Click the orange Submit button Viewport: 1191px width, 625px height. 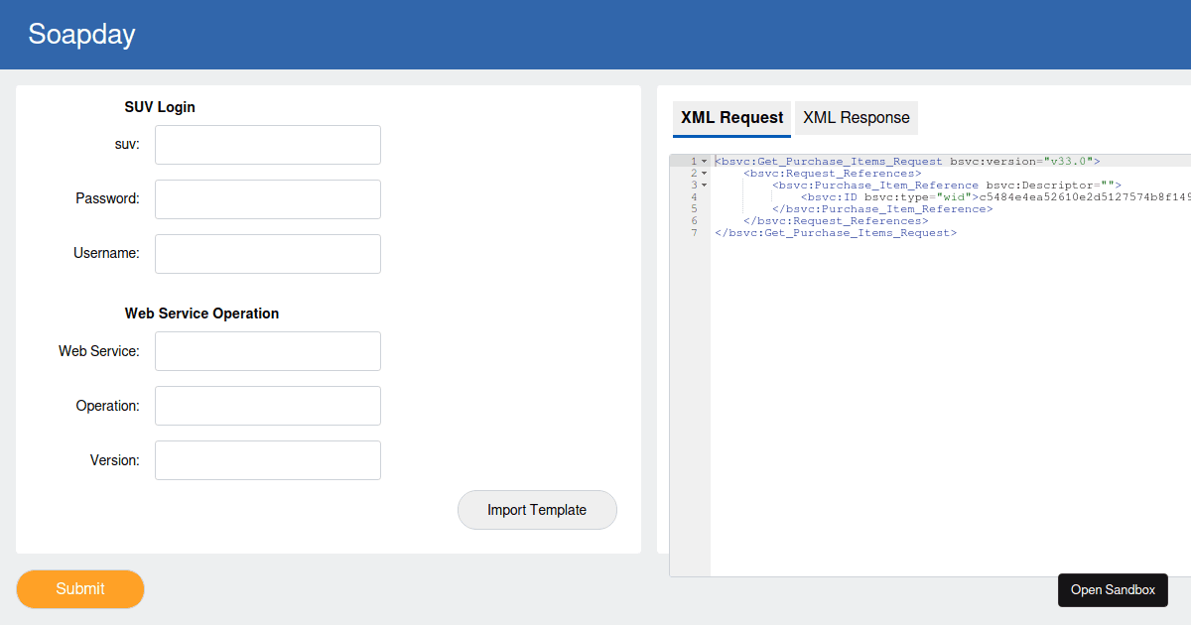pos(79,589)
